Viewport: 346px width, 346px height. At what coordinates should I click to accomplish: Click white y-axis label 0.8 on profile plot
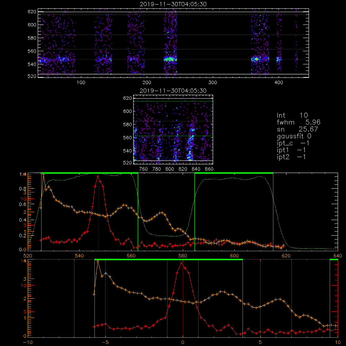[23, 189]
